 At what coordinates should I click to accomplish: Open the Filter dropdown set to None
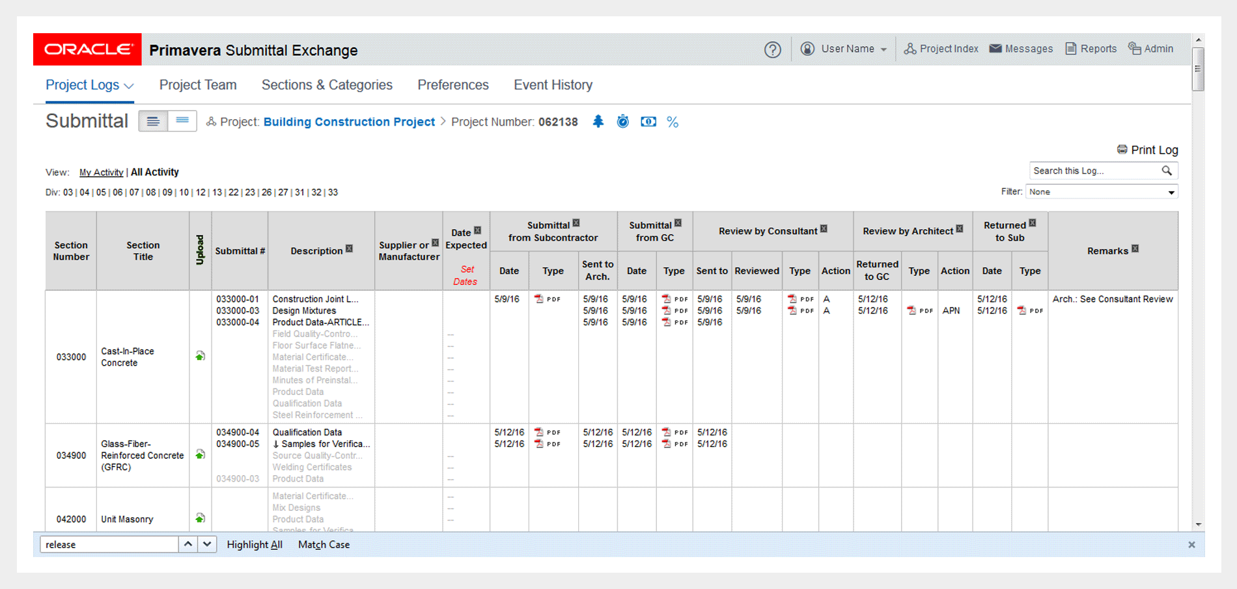pyautogui.click(x=1102, y=192)
